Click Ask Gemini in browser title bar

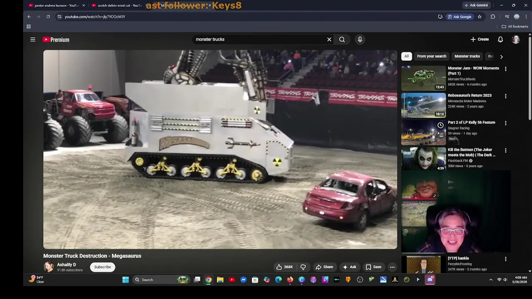click(476, 5)
